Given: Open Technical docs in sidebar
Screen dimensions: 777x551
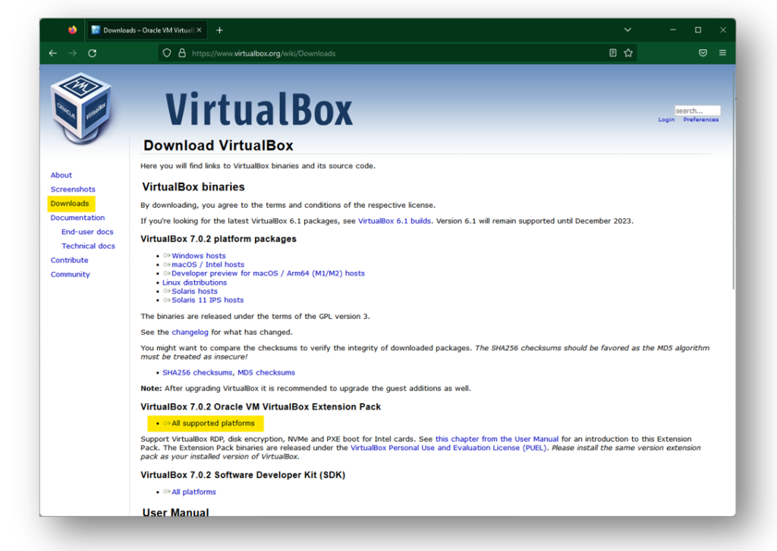Looking at the screenshot, I should click(x=88, y=246).
